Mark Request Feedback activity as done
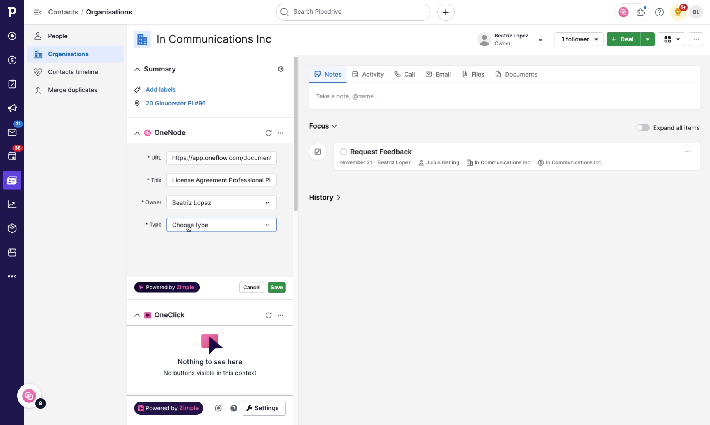Image resolution: width=710 pixels, height=425 pixels. pyautogui.click(x=343, y=152)
